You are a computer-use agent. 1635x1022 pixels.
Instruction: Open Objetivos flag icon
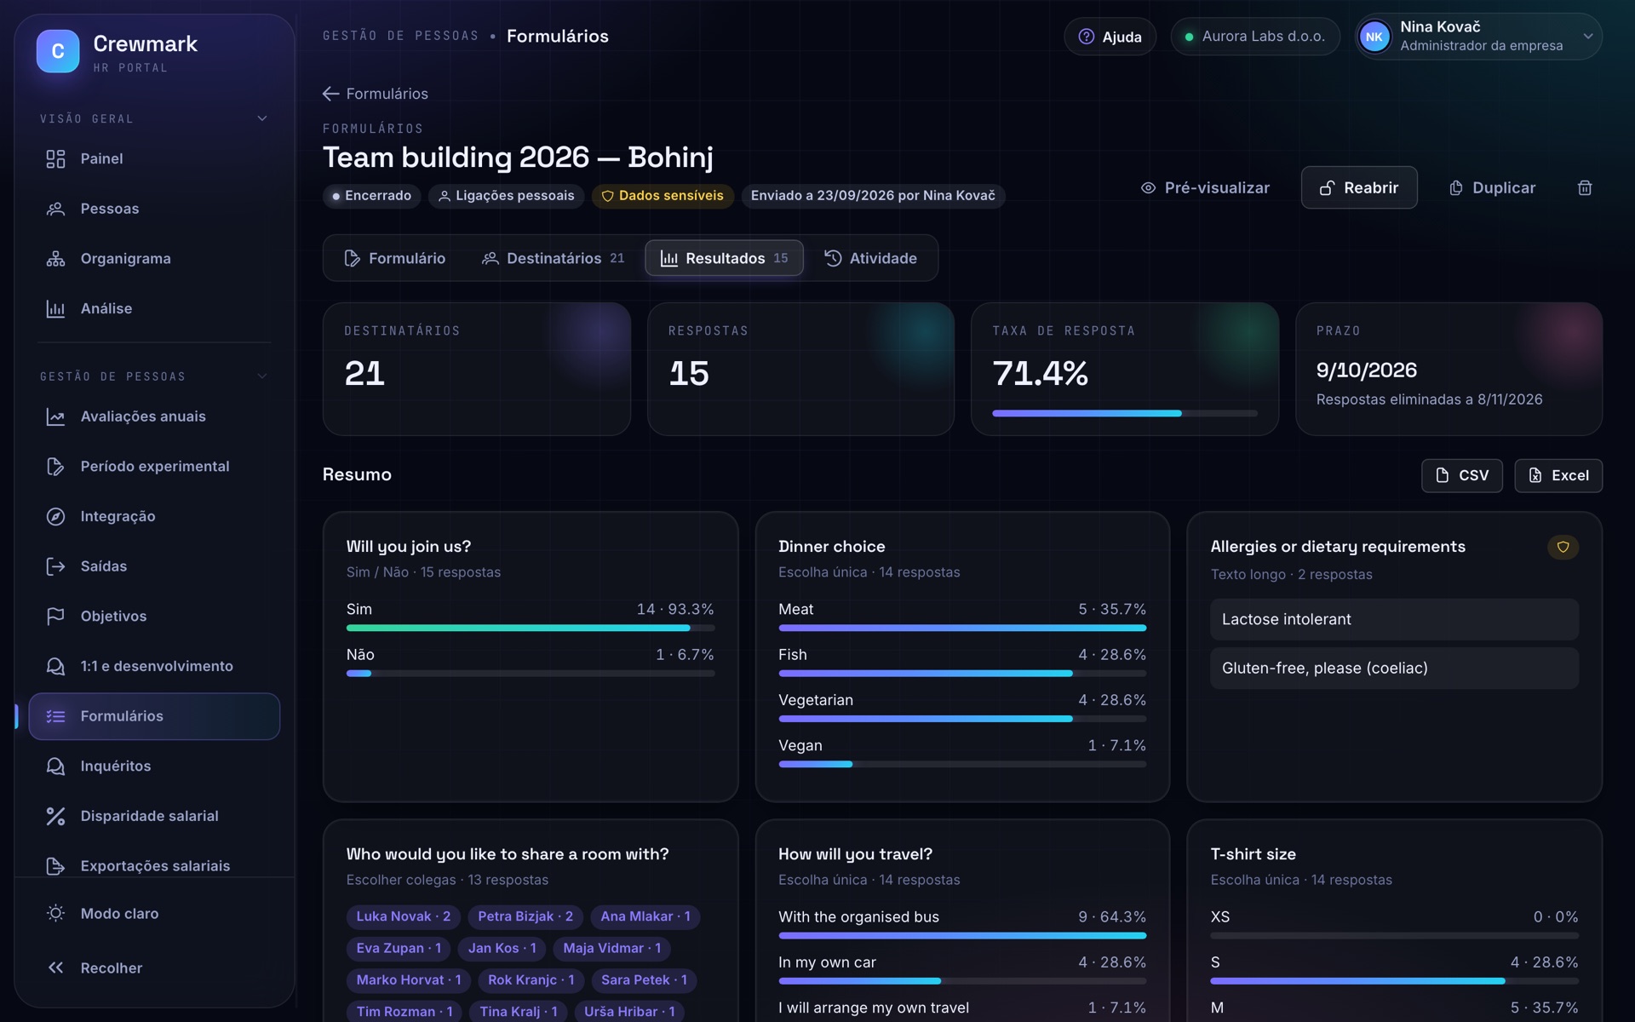(55, 617)
